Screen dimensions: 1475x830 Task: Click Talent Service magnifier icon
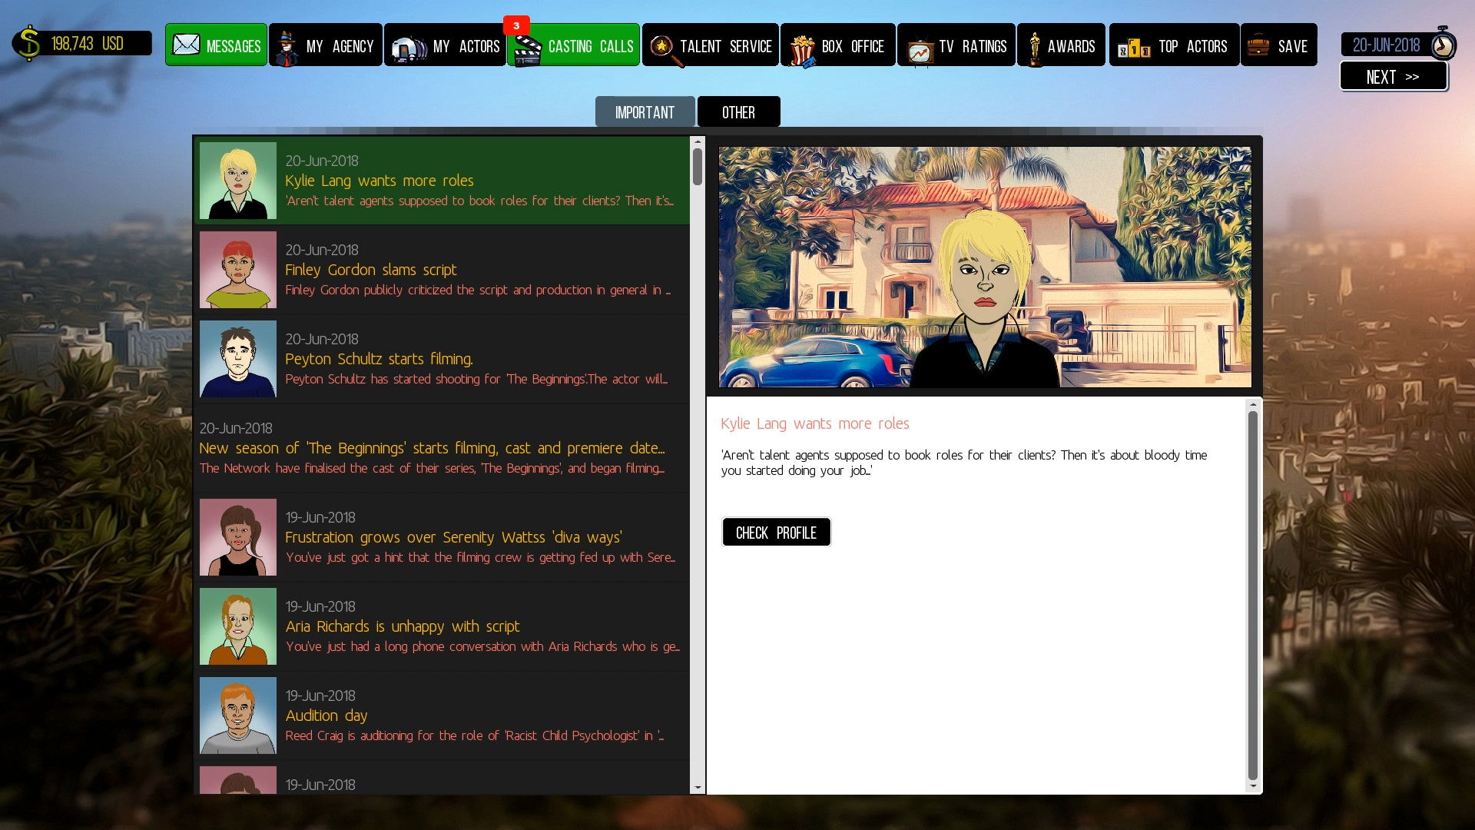point(662,48)
